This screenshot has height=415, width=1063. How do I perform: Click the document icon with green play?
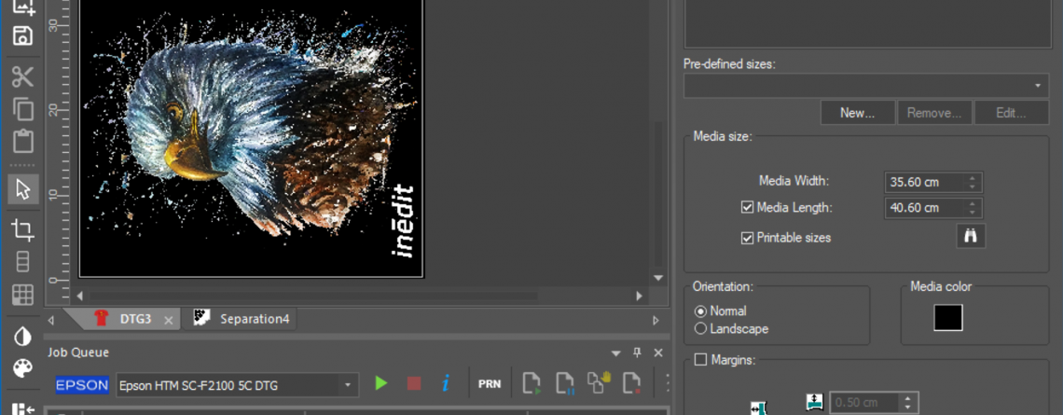point(532,384)
